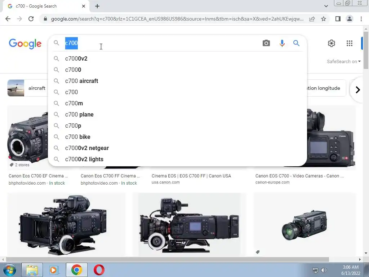Open Canon Eos C700 FF Cinema result link

point(110,176)
